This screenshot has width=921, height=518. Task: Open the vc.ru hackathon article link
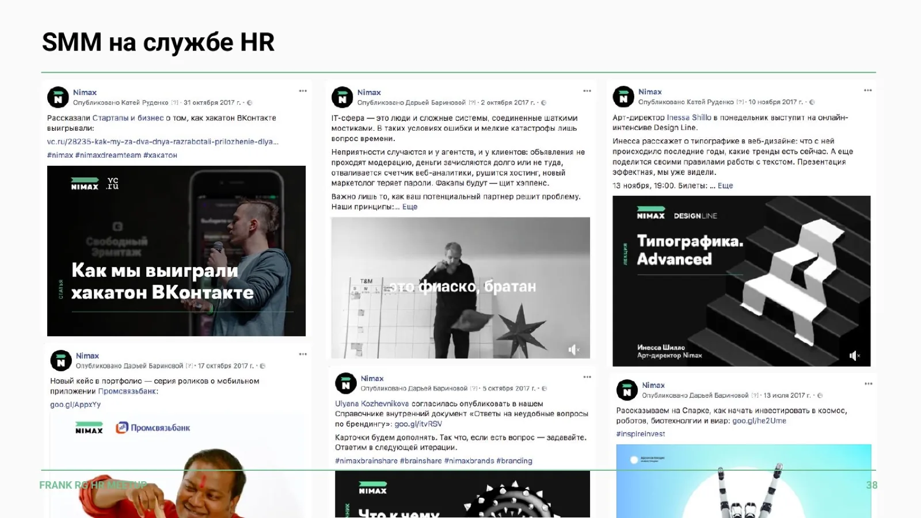[163, 142]
